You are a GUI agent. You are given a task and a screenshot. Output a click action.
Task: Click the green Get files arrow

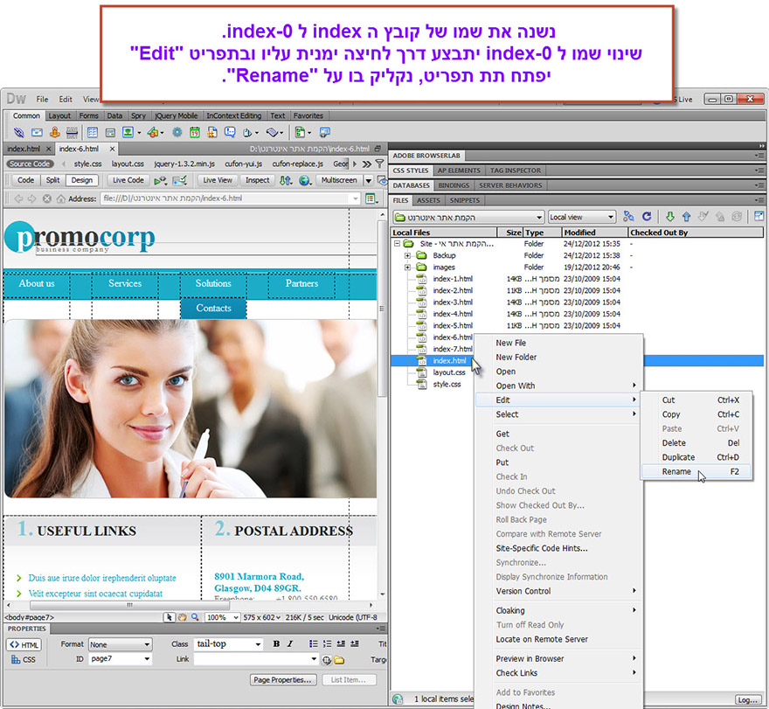click(x=670, y=217)
